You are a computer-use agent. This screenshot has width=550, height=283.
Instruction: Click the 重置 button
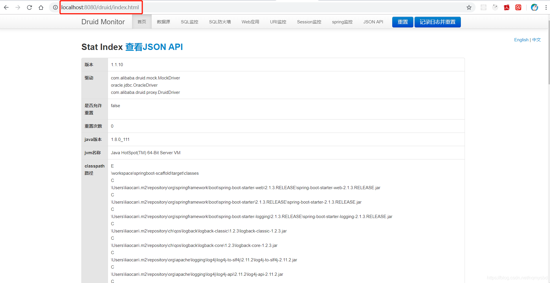[403, 22]
